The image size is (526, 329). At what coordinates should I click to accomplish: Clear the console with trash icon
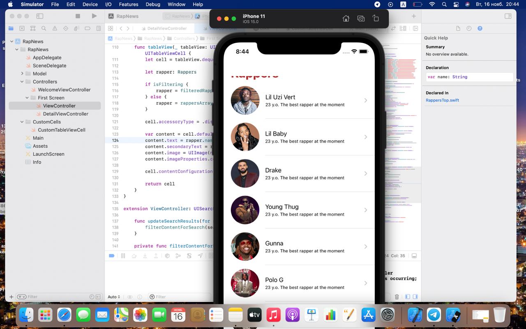[x=397, y=297]
